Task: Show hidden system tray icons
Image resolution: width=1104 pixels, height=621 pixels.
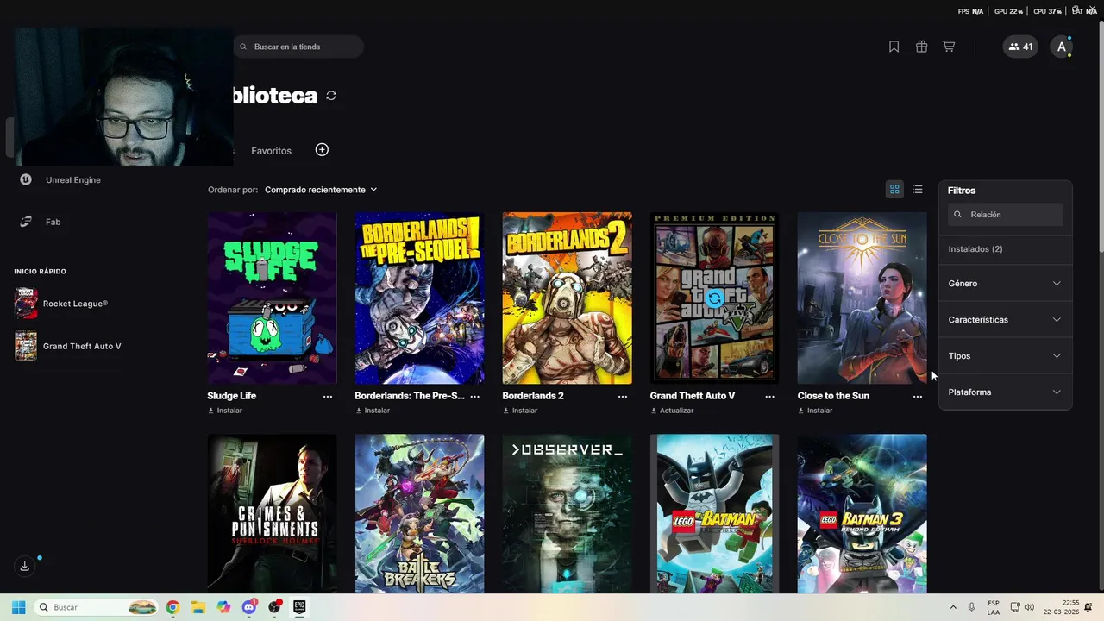Action: pyautogui.click(x=953, y=607)
